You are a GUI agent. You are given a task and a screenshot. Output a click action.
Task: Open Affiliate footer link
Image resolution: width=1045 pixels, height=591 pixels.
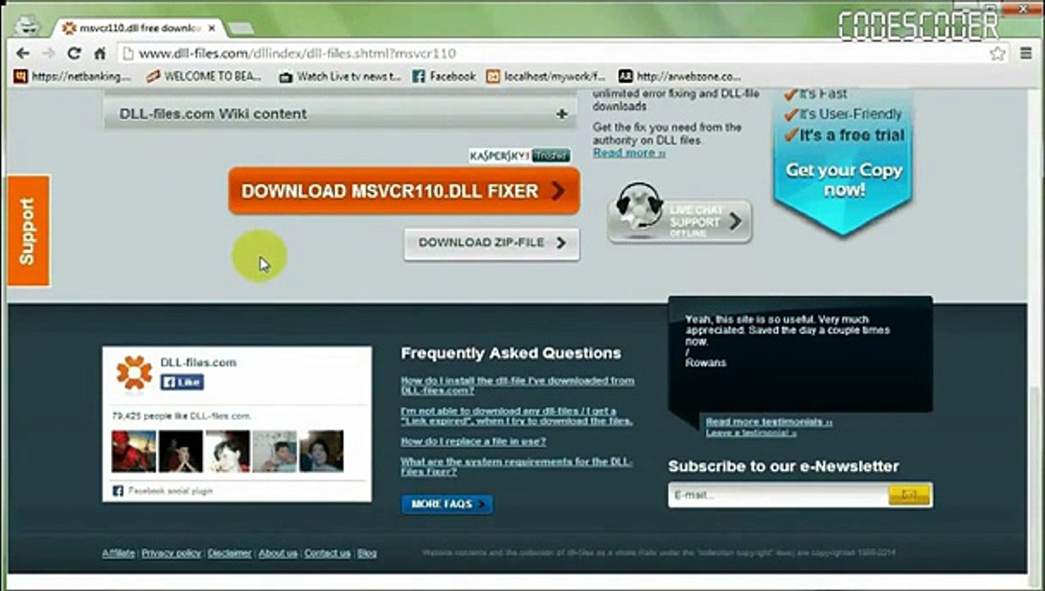tap(118, 553)
